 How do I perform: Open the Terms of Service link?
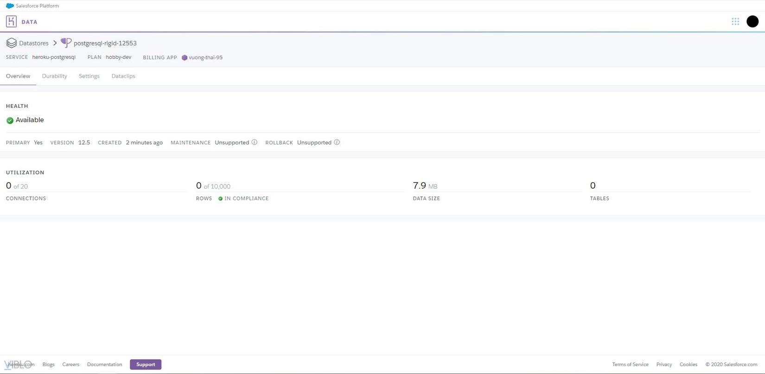coord(630,364)
